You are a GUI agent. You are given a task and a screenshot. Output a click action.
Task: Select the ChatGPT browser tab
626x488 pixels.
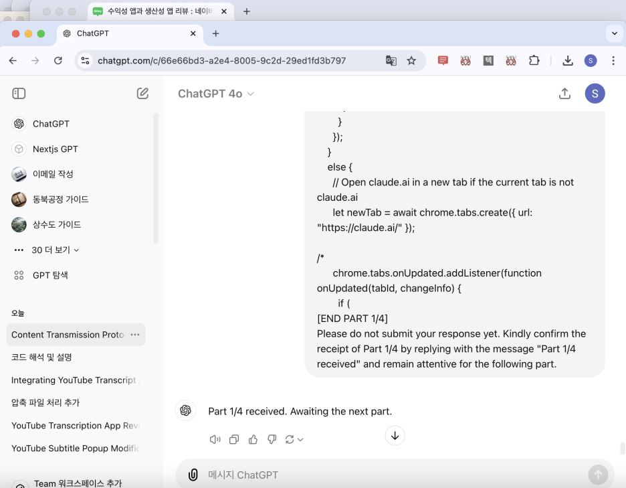(130, 33)
